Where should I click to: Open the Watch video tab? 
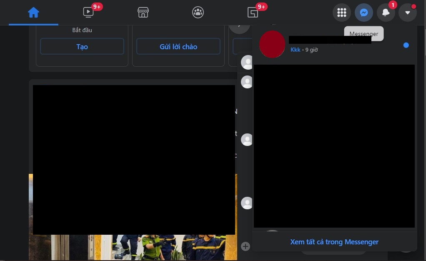click(88, 13)
